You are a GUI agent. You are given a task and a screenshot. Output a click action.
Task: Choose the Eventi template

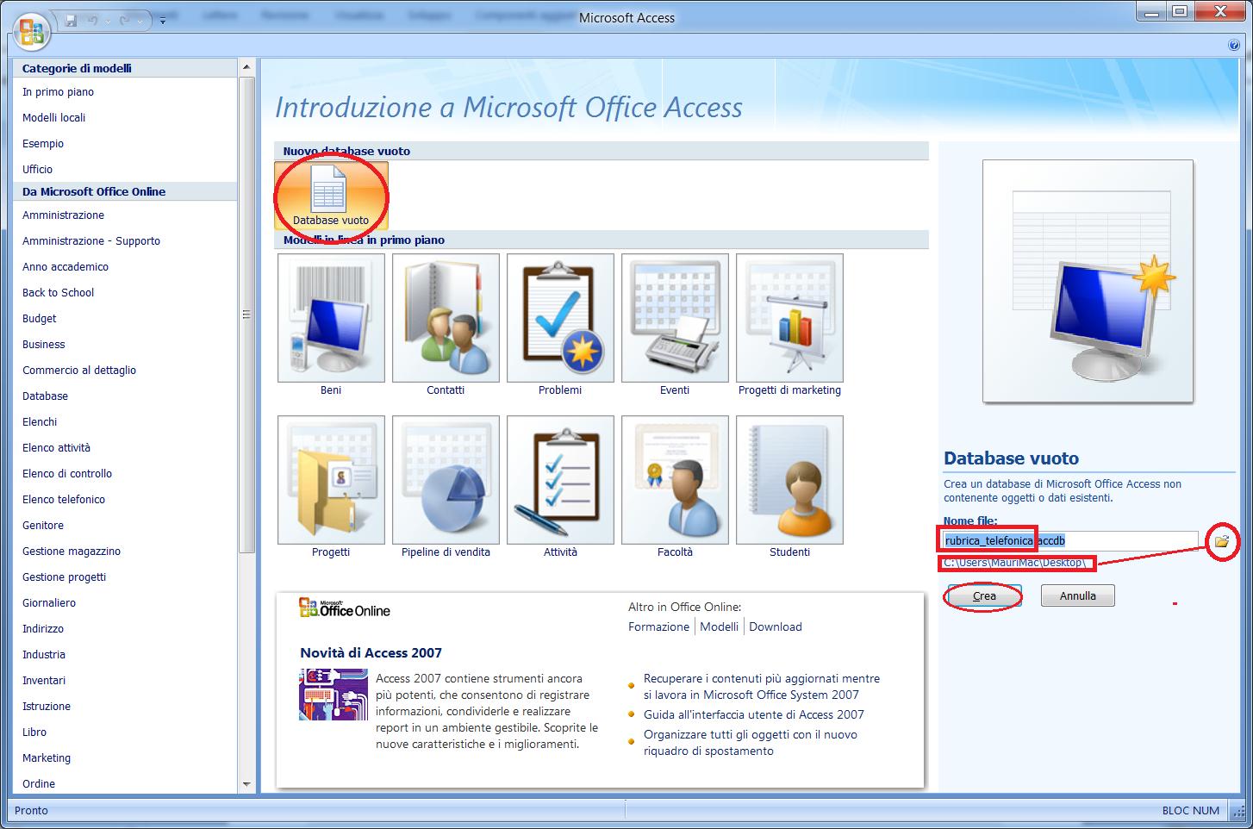coord(675,326)
